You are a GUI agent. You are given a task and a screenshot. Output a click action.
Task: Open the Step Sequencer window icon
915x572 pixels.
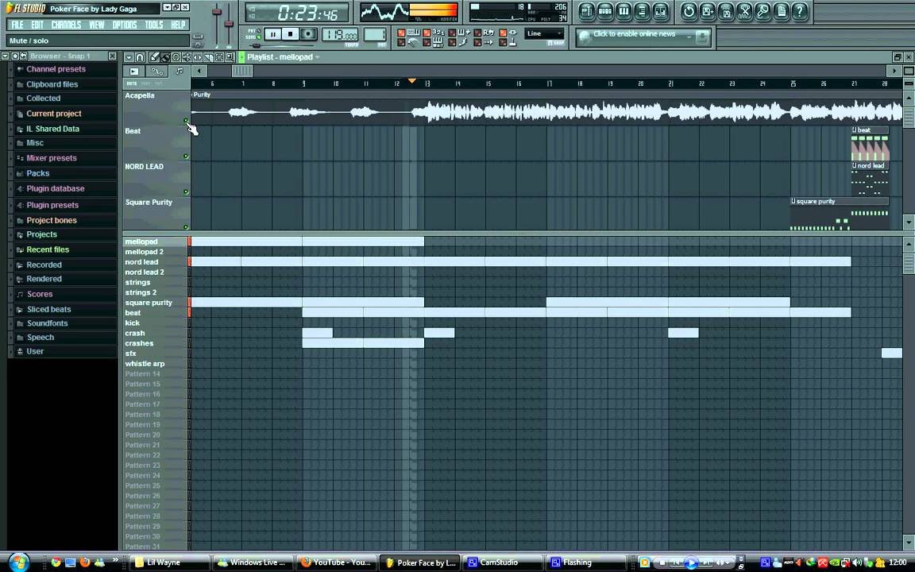(x=605, y=11)
